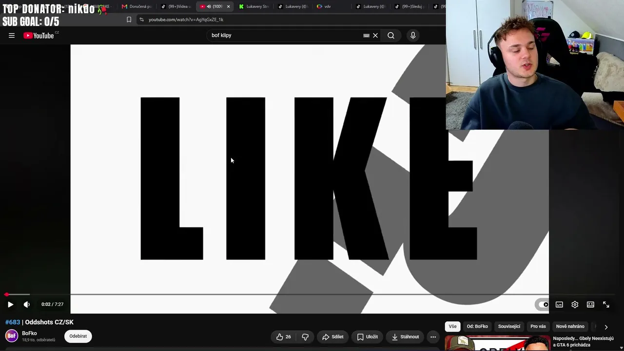Share the video via Sdílet
624x351 pixels.
pos(333,337)
